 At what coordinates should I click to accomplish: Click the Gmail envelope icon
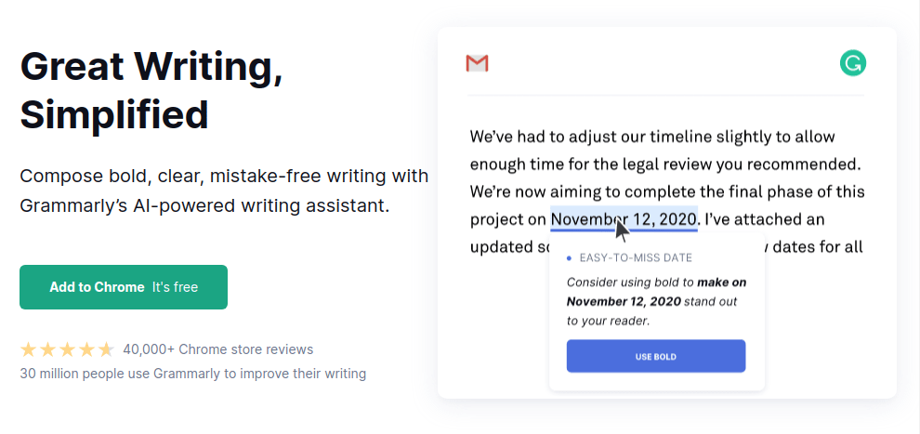(x=477, y=63)
